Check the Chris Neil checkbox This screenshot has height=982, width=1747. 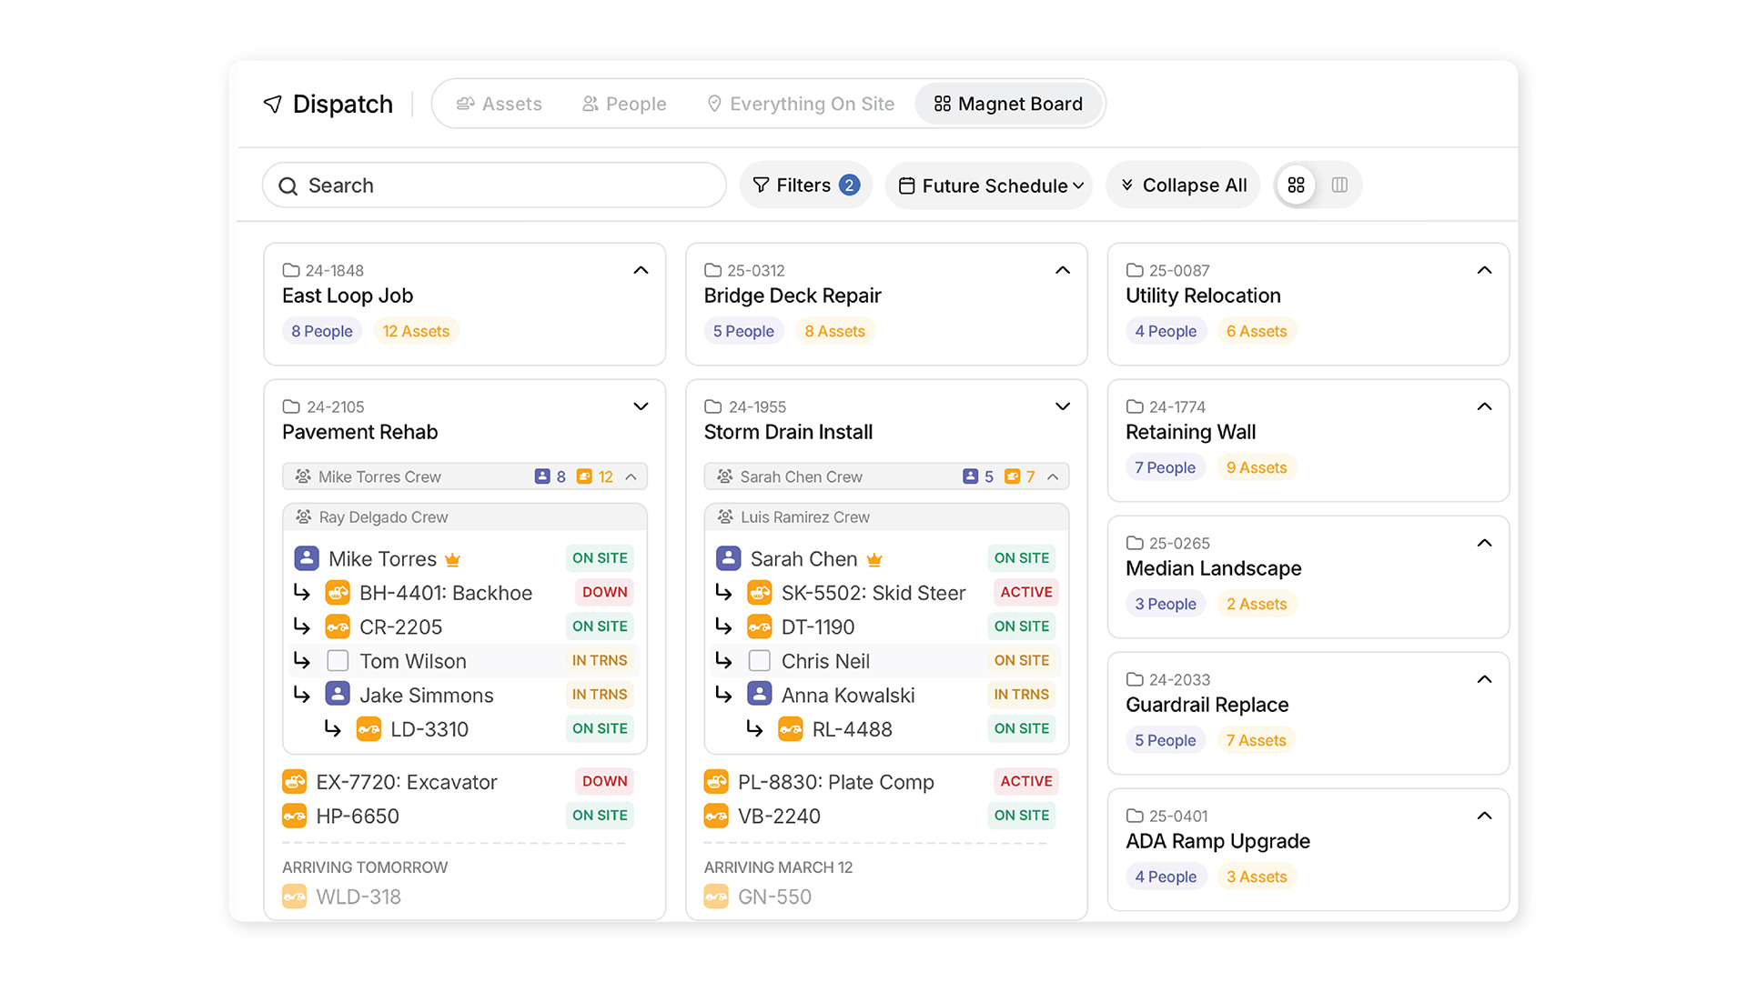pos(759,661)
